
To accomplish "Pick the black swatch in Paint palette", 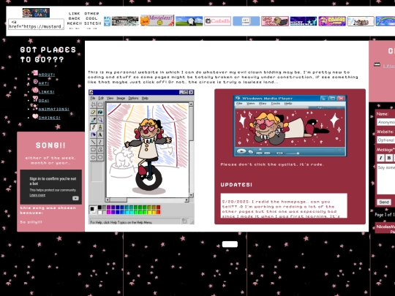I will tap(99, 208).
